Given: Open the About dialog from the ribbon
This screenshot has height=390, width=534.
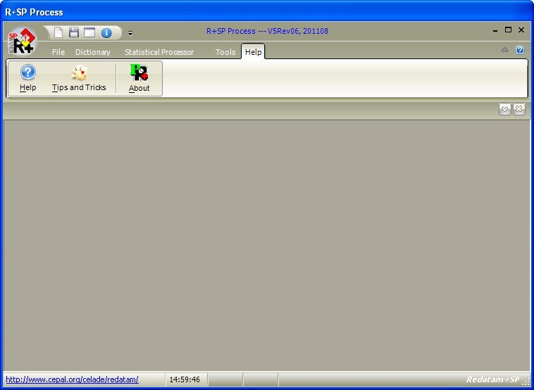Looking at the screenshot, I should (x=139, y=78).
